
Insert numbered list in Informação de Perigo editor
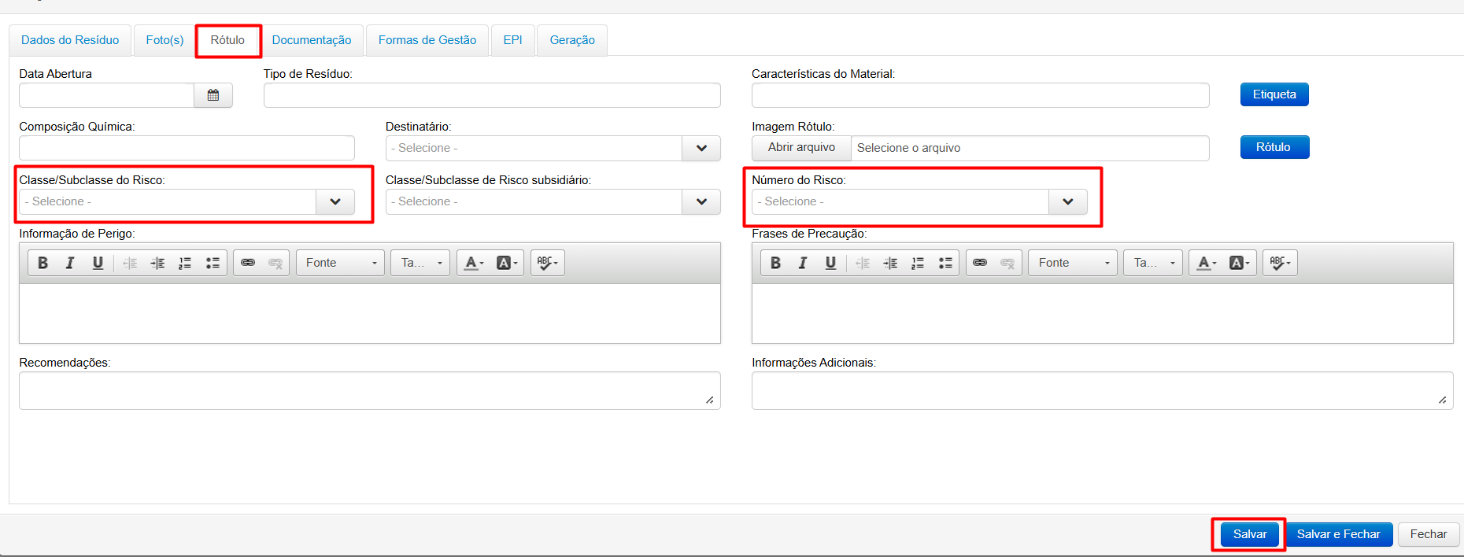click(x=185, y=263)
